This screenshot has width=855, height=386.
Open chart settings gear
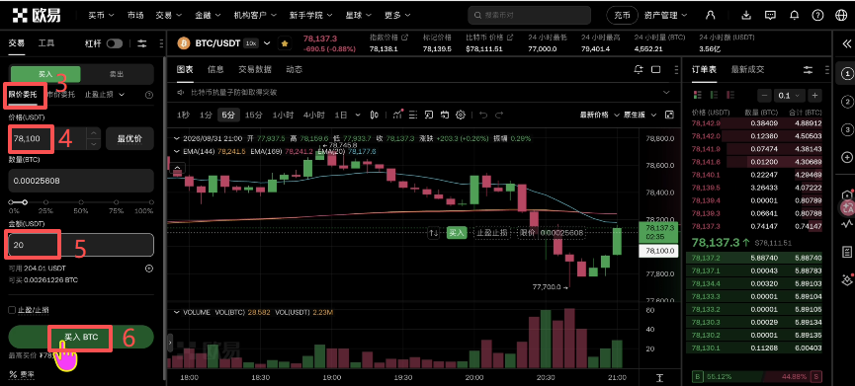pyautogui.click(x=461, y=115)
